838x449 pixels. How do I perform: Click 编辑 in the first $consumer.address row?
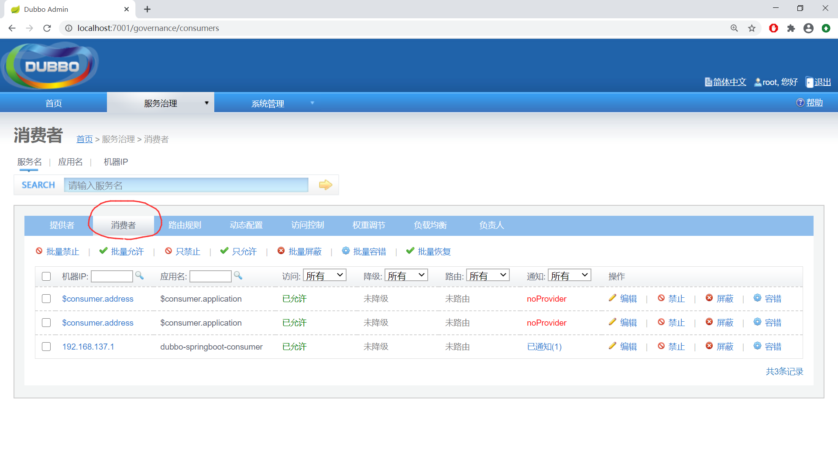click(628, 299)
